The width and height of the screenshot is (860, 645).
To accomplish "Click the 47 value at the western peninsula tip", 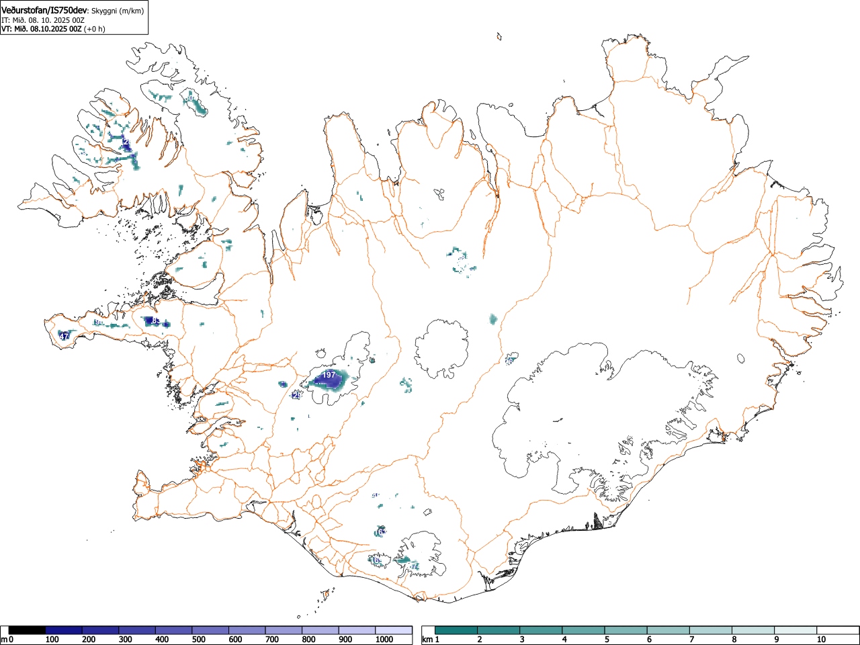I will (64, 336).
